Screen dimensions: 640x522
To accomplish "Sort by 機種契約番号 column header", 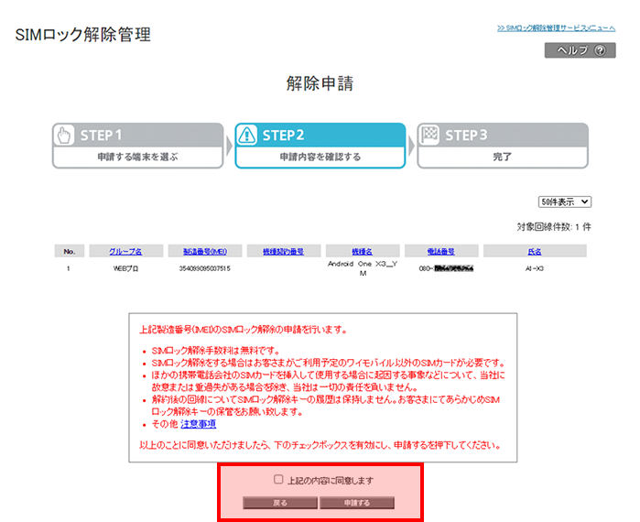I will (283, 251).
